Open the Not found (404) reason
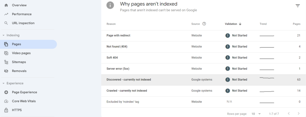Screen dimensions: 306x117 [x=117, y=47]
